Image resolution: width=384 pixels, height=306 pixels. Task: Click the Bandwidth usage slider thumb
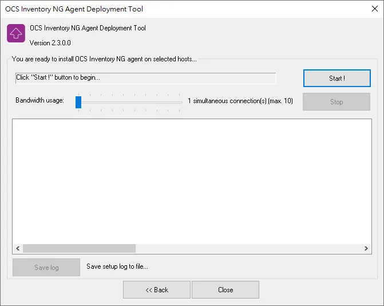click(x=78, y=102)
